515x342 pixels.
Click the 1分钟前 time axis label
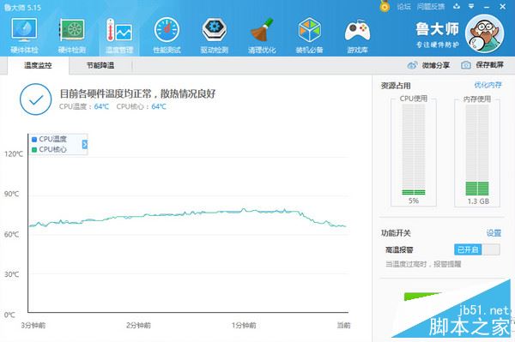[x=244, y=325]
